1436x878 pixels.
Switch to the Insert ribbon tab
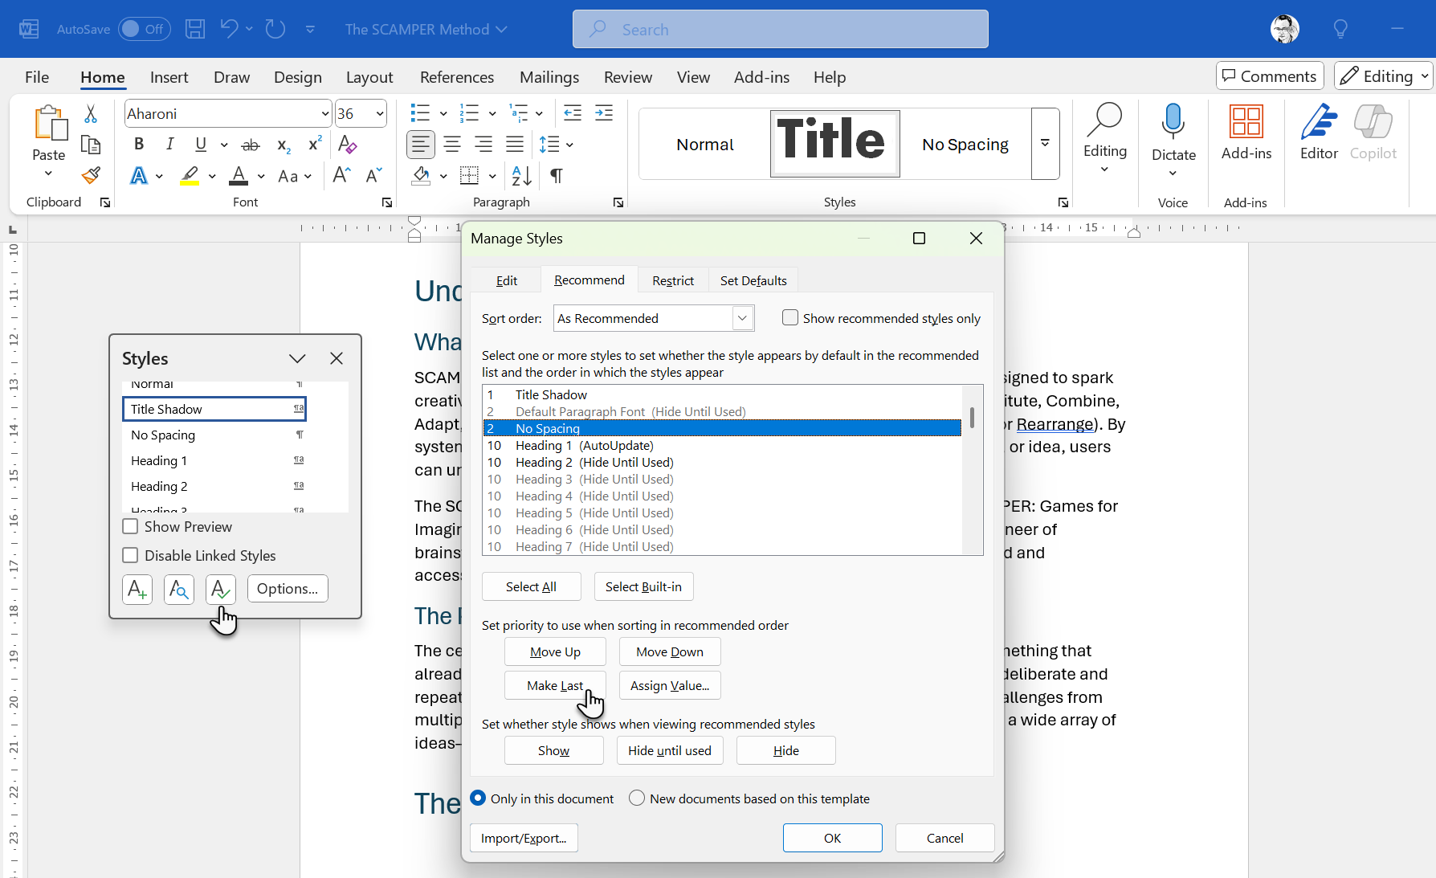pos(169,77)
